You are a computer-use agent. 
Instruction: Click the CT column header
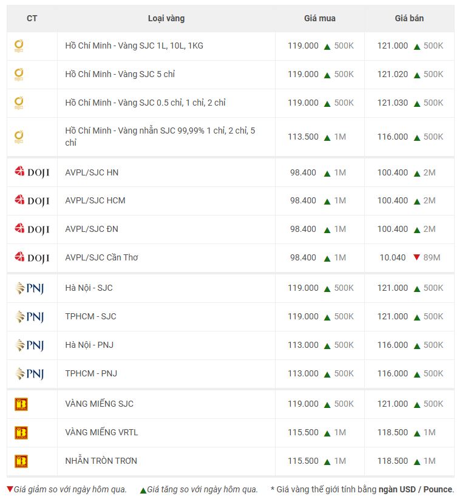pyautogui.click(x=32, y=18)
